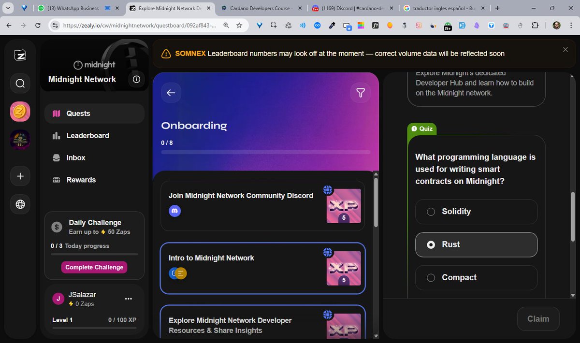Click the info icon beside Midnight Network
Screen dimensions: 580x343
pyautogui.click(x=136, y=79)
